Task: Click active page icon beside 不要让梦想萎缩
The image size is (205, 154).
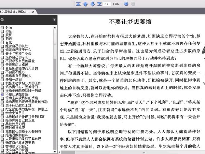Action: 2,95
